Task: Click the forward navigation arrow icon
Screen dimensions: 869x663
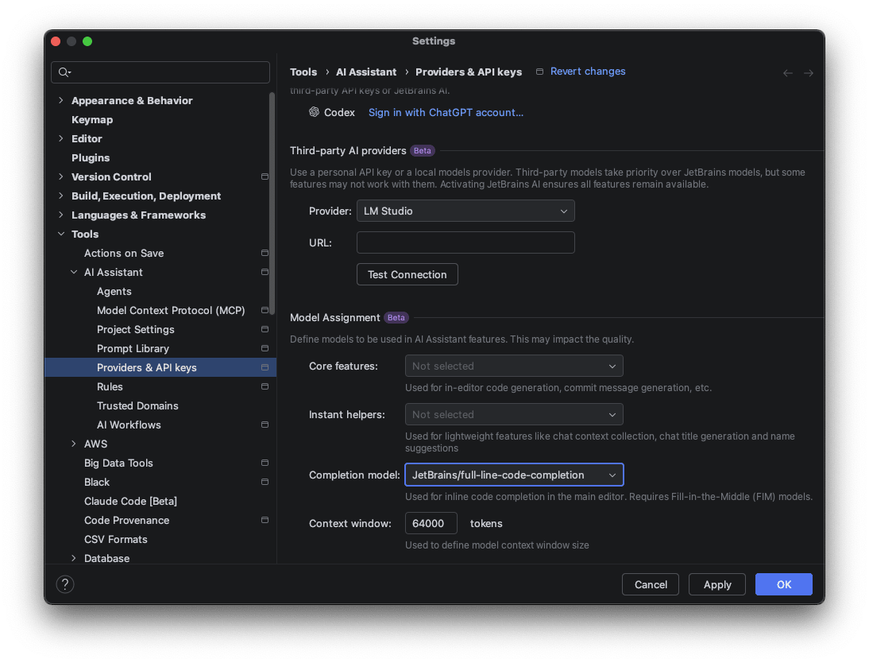Action: 808,73
